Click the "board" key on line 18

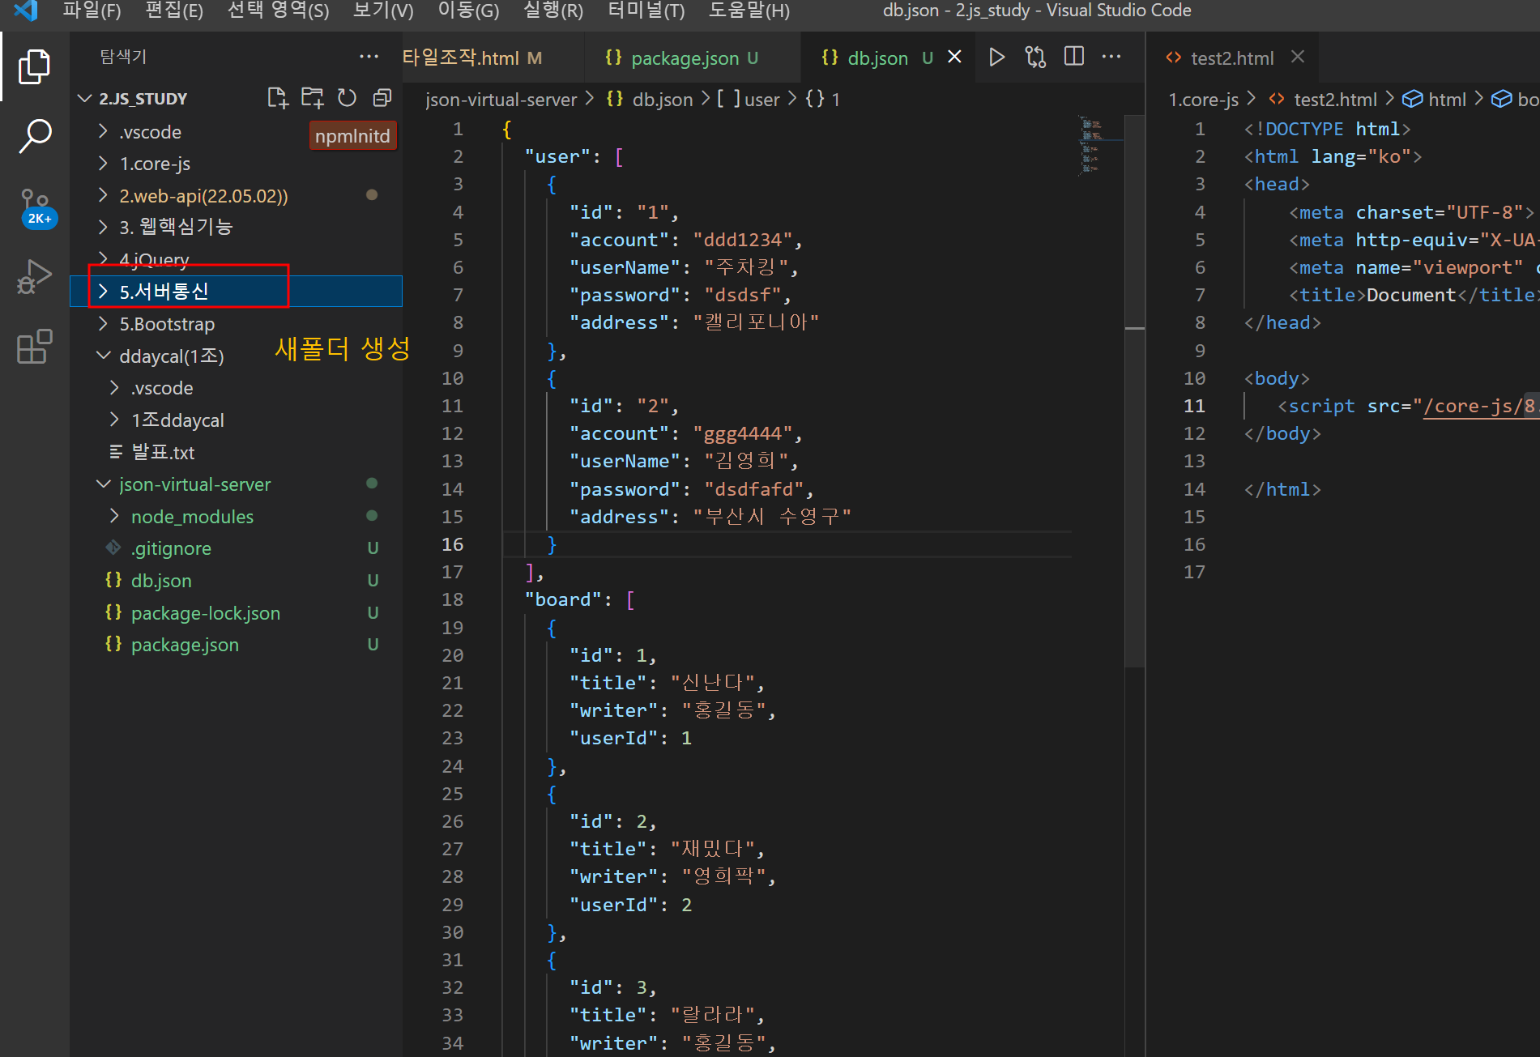563,599
